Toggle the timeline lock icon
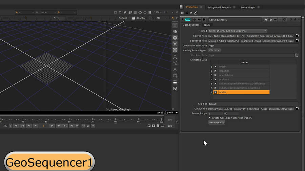305x171 pixels. [158, 126]
